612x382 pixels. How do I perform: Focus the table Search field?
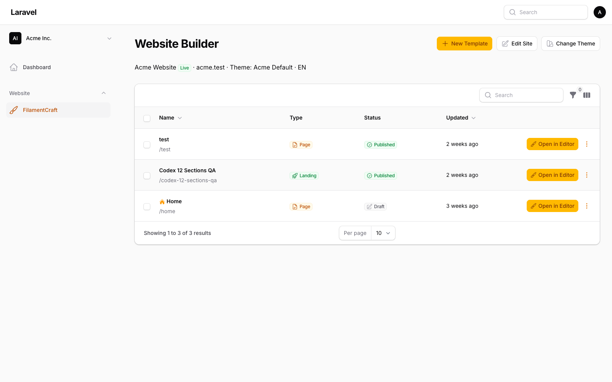click(x=521, y=95)
